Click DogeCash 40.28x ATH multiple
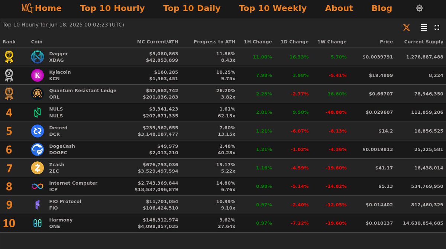 (226, 153)
